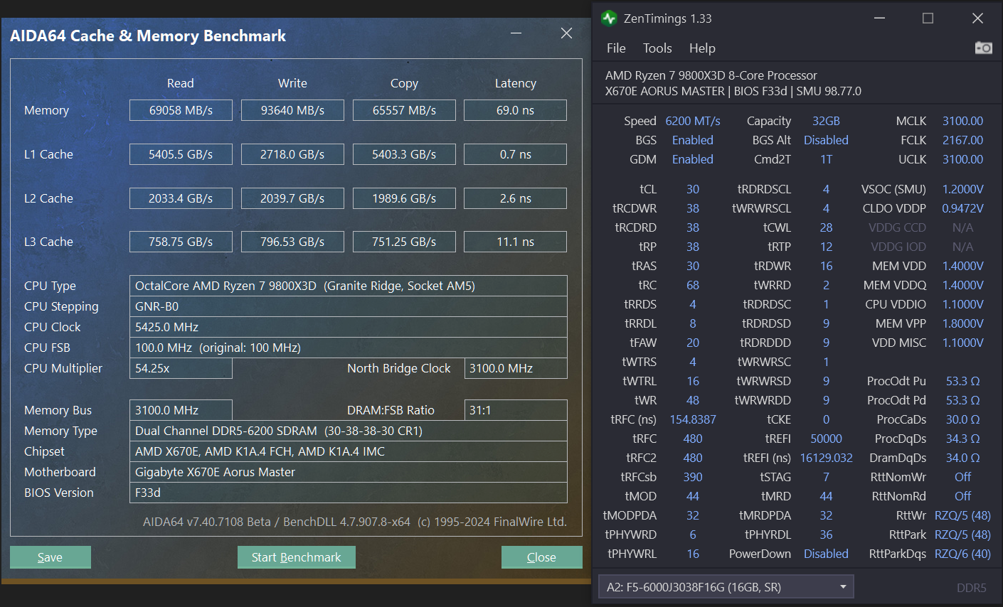1003x607 pixels.
Task: Click the MEM VDD voltage of 1.4000V
Action: coord(962,266)
